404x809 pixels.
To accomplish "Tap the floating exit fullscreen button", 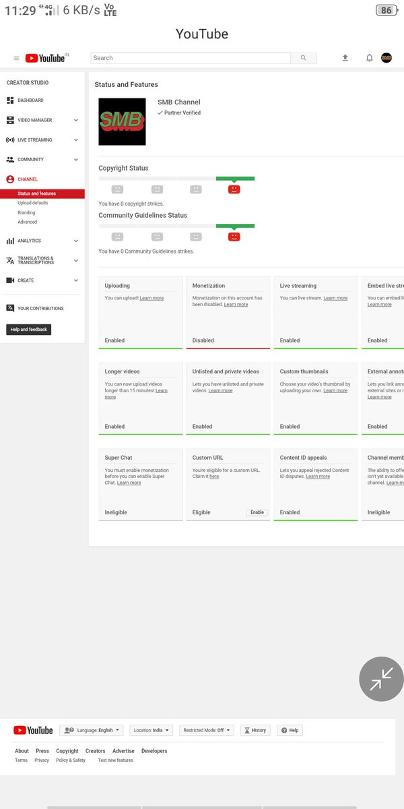I will (x=381, y=679).
